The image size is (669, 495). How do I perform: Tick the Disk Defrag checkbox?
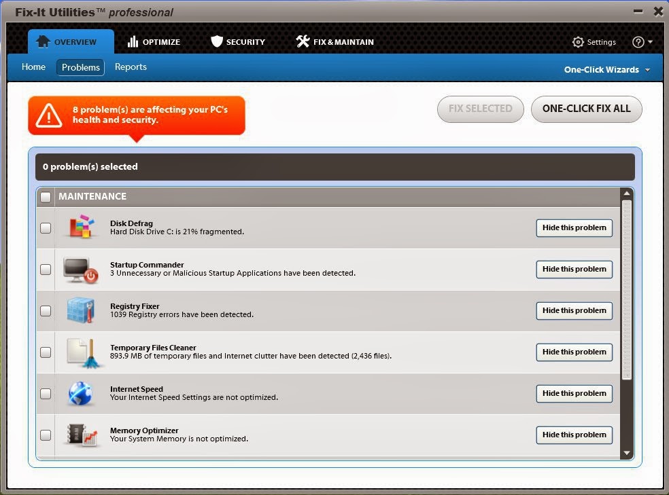(x=46, y=228)
